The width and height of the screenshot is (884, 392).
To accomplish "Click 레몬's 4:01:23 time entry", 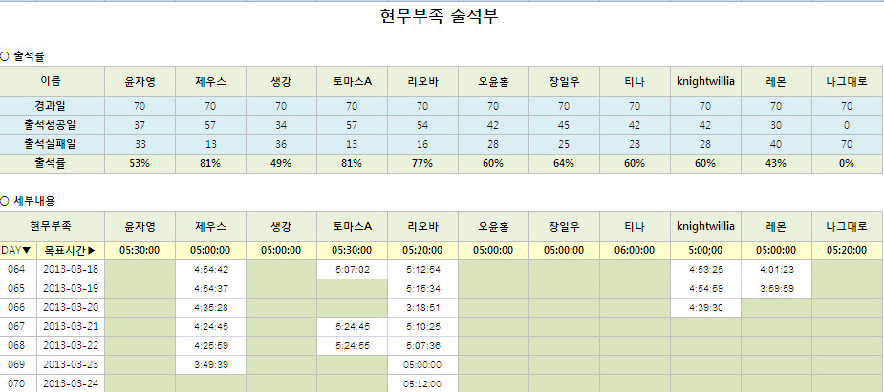I will click(776, 269).
